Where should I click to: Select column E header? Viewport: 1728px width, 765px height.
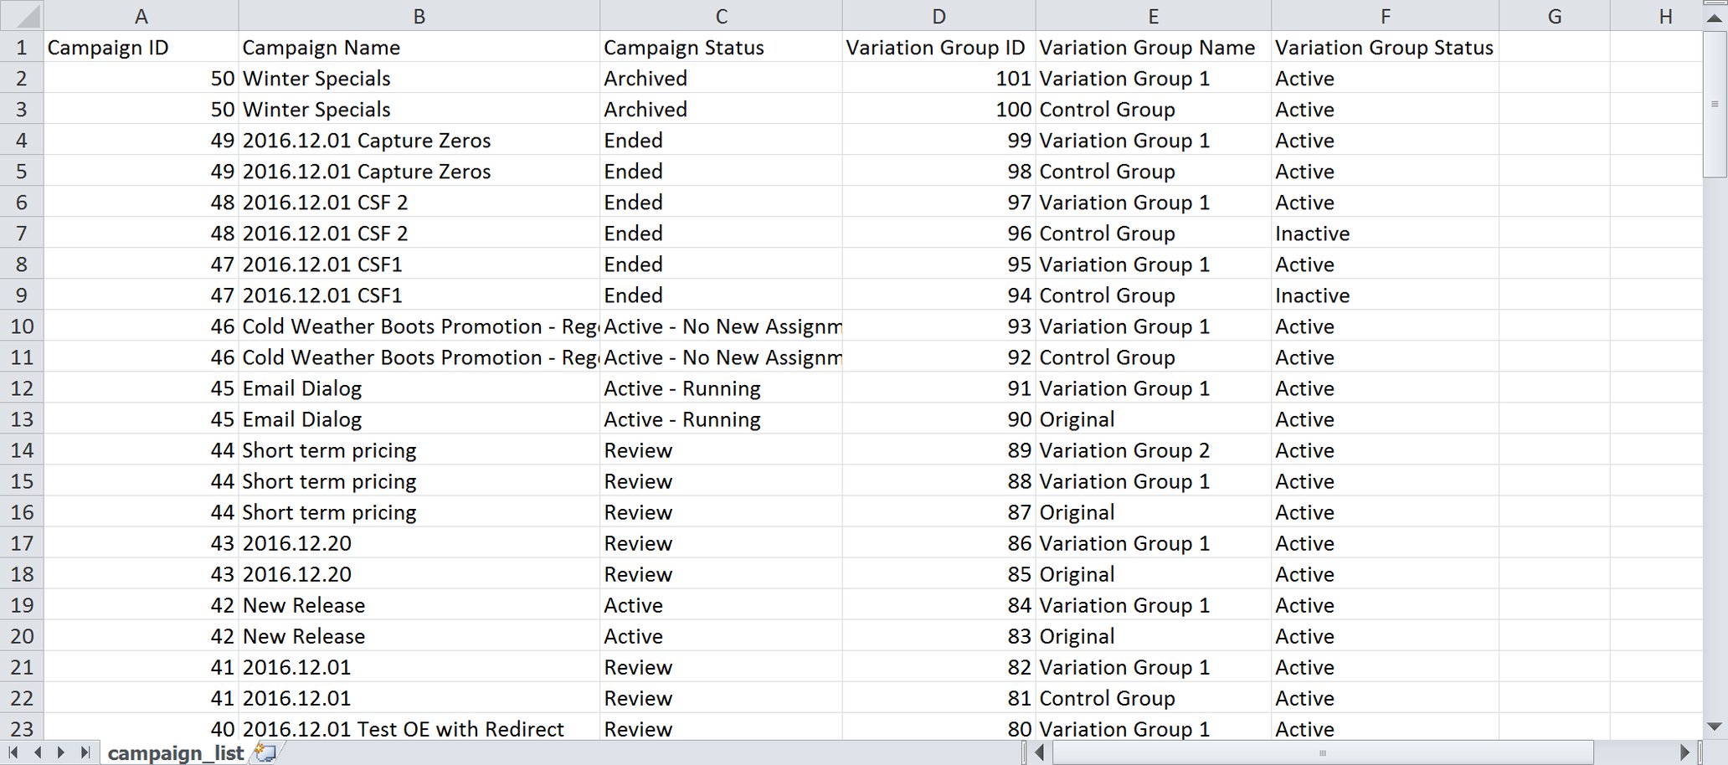click(1153, 16)
